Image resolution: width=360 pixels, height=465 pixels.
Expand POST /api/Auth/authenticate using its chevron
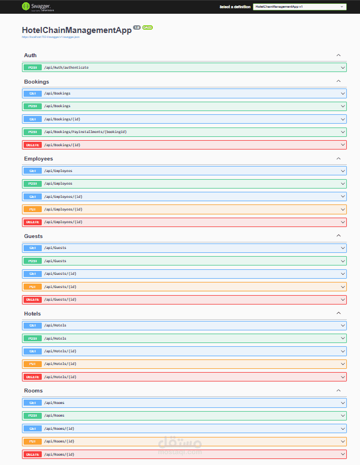343,68
